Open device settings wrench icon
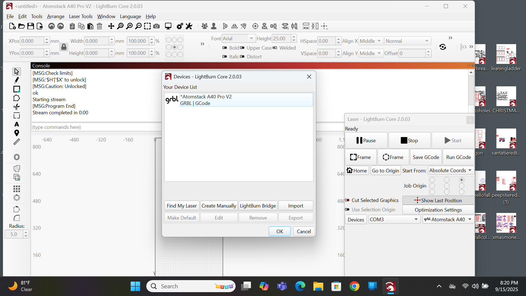526x296 pixels. [x=189, y=26]
